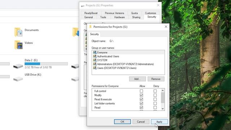Select Security tab in Permissions dialog

click(x=94, y=34)
